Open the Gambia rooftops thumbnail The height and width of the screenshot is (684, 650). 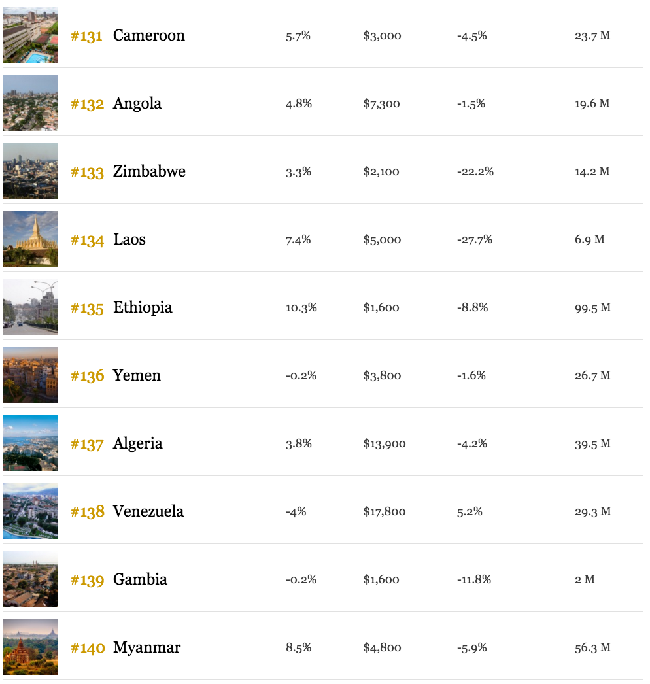[x=30, y=579]
